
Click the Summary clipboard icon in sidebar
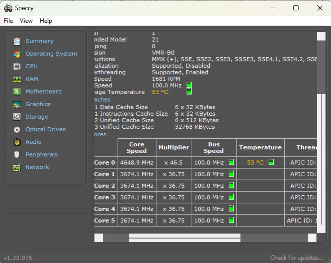click(x=17, y=41)
